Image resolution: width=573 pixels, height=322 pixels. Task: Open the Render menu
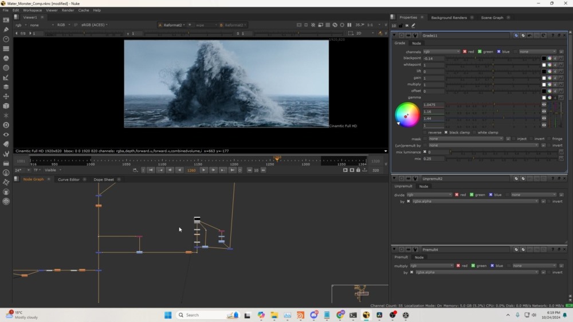[68, 10]
